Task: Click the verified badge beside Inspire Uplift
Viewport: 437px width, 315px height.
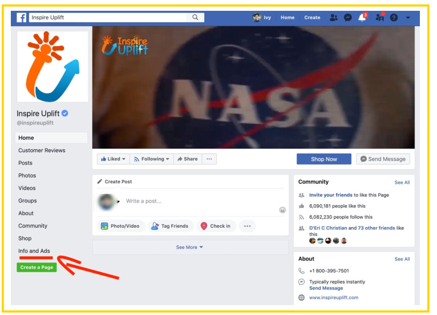Action: [x=65, y=113]
